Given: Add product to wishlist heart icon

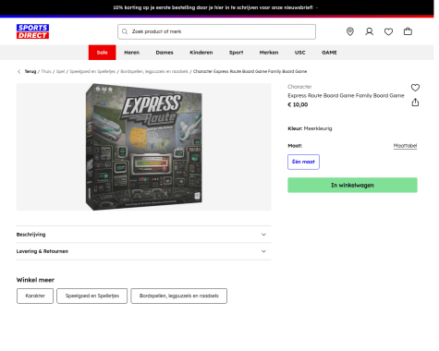Looking at the screenshot, I should [x=415, y=88].
